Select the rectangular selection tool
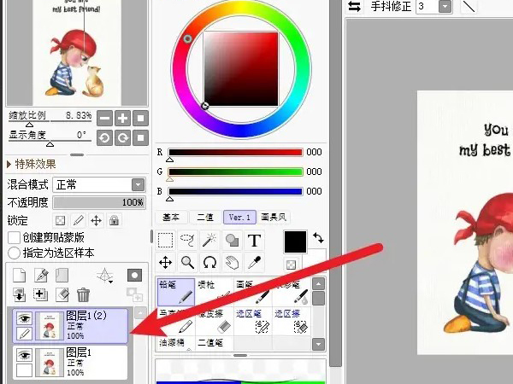 coord(166,241)
